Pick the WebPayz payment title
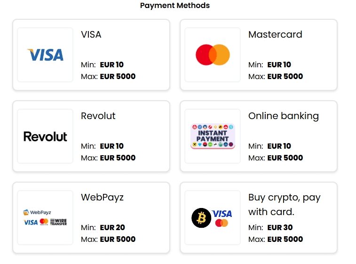Screen dimensions: 356x264 tap(102, 197)
